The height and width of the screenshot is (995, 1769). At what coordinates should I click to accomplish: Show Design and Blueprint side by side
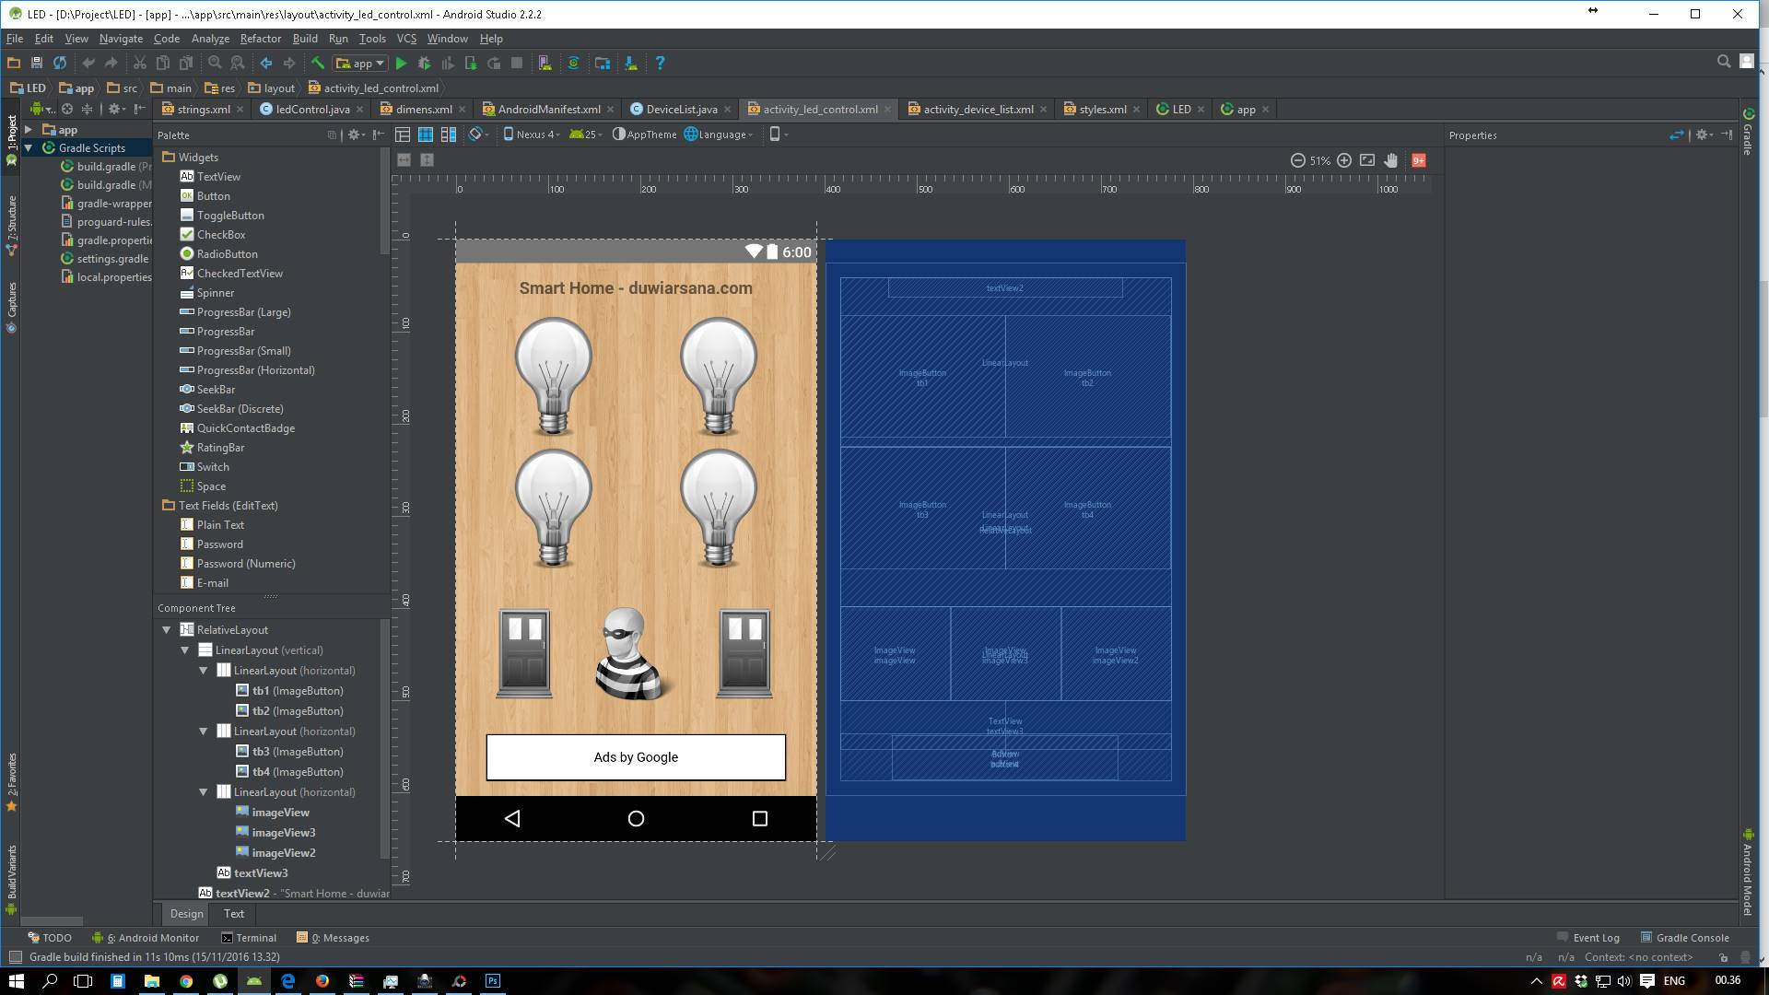pyautogui.click(x=449, y=135)
